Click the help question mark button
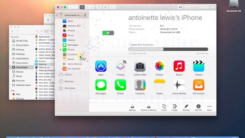This screenshot has width=245, height=138. click(213, 7)
